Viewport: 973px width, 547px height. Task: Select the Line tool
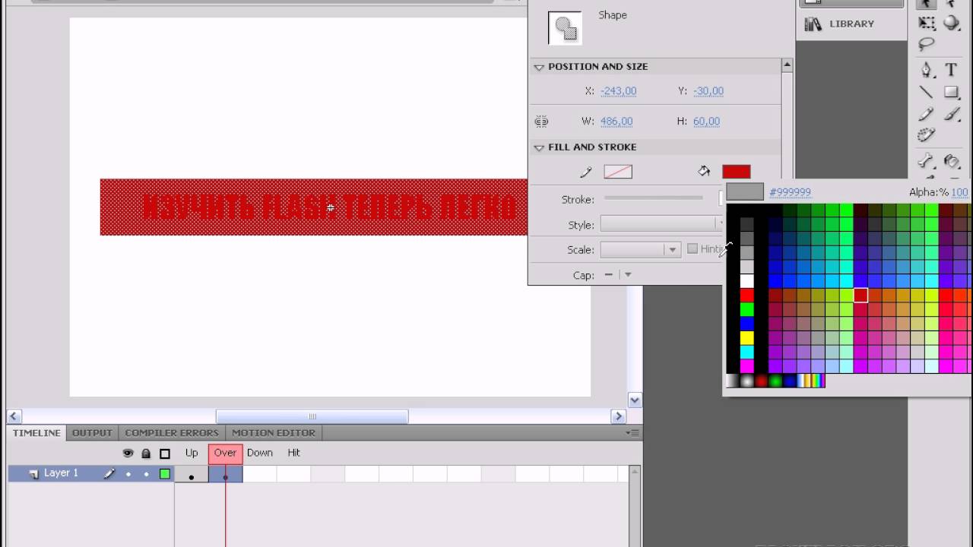coord(927,92)
